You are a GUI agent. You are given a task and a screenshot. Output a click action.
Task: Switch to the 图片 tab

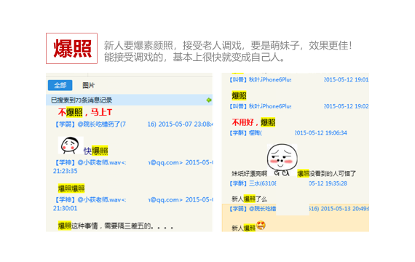(x=88, y=85)
